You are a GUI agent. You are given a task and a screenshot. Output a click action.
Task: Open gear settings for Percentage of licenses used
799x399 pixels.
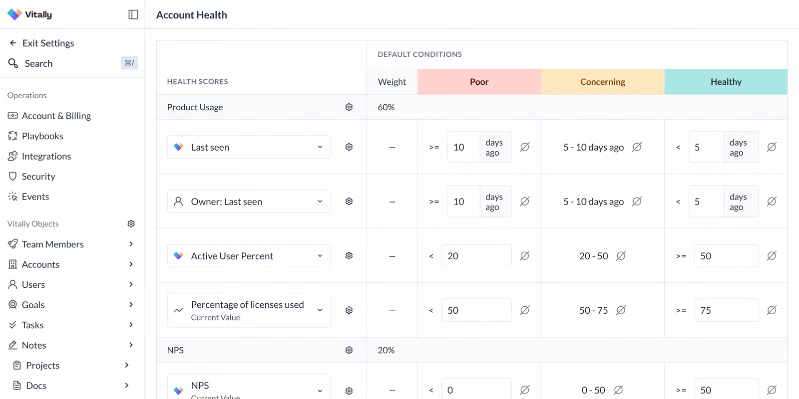click(349, 310)
